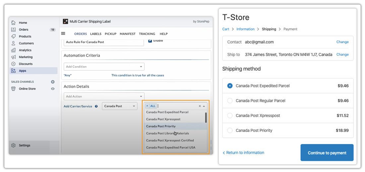Click Change link next to Ship to
Viewport: 365px width, 172px height.
pos(342,54)
